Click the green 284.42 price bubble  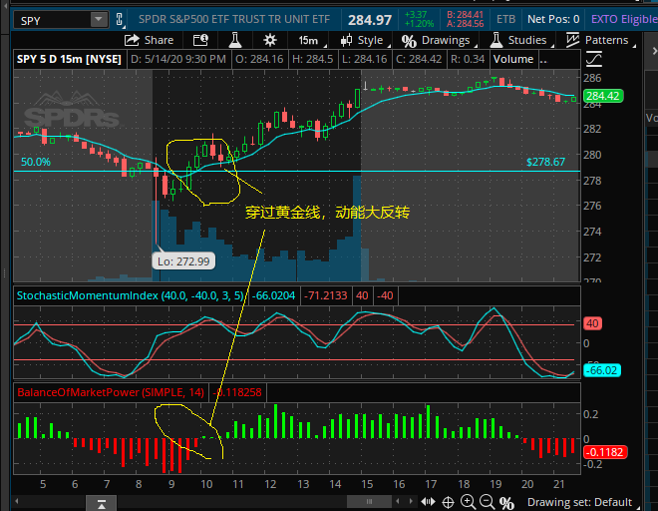pyautogui.click(x=603, y=96)
